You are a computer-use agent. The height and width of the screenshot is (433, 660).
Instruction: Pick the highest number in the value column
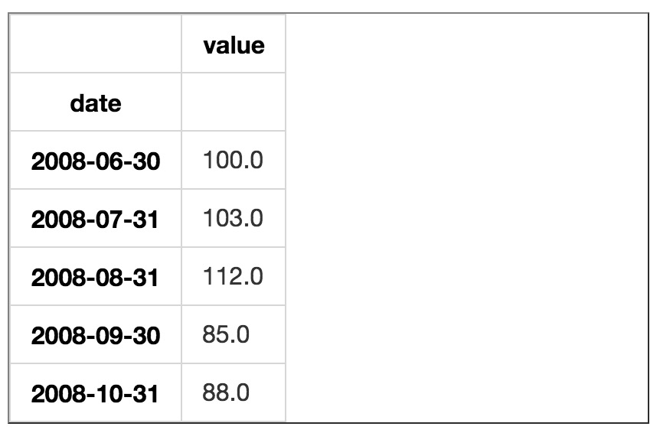[234, 277]
